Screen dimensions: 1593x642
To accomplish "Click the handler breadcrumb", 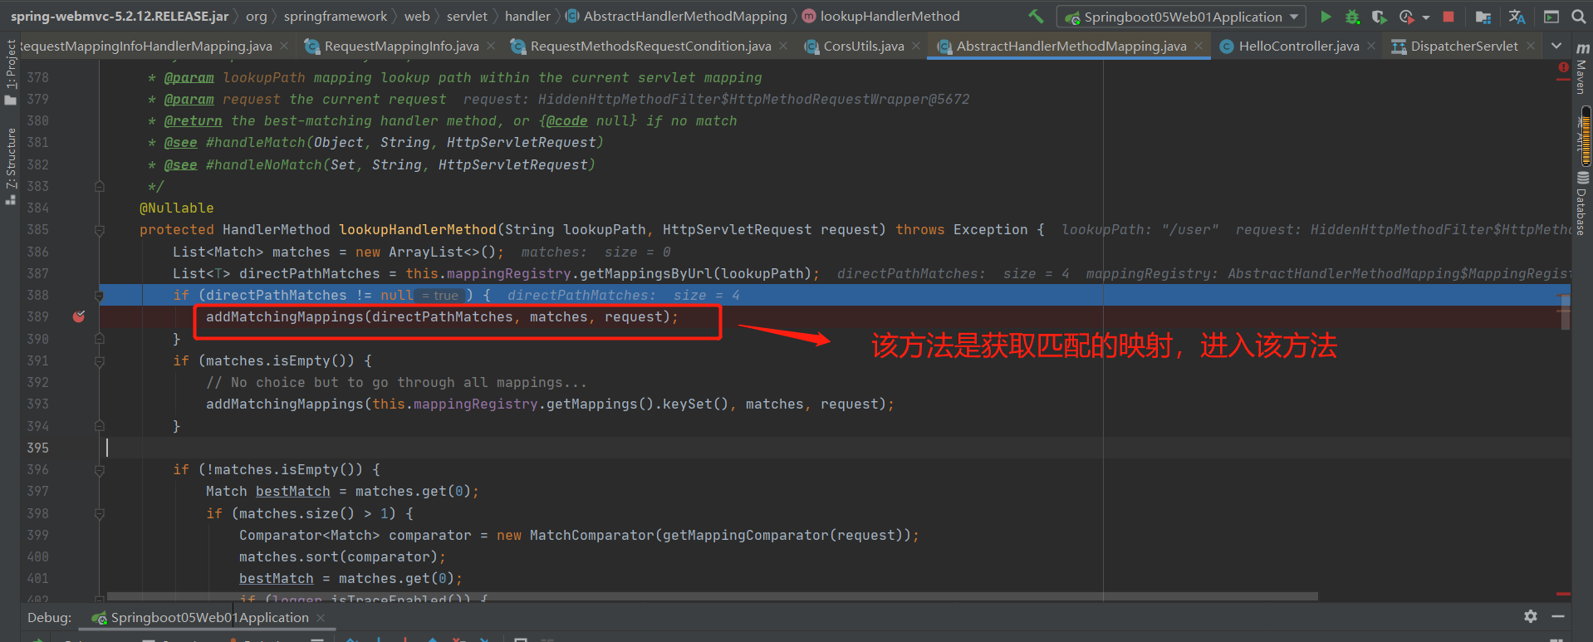I will coord(527,16).
